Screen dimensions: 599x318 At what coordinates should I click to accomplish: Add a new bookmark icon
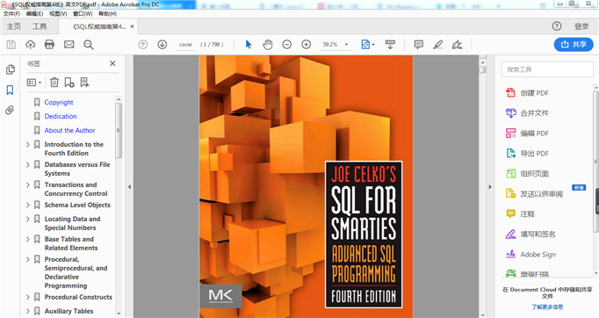[69, 83]
